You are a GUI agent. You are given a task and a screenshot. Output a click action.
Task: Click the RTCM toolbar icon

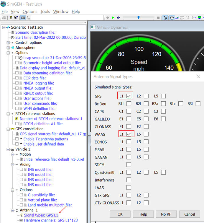(x=187, y=18)
